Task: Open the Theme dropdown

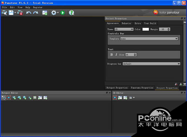Action: [124, 29]
